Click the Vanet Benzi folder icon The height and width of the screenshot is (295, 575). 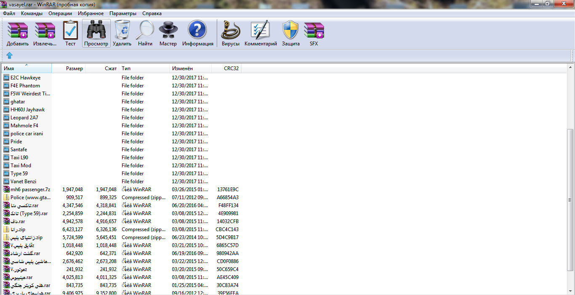pyautogui.click(x=6, y=182)
